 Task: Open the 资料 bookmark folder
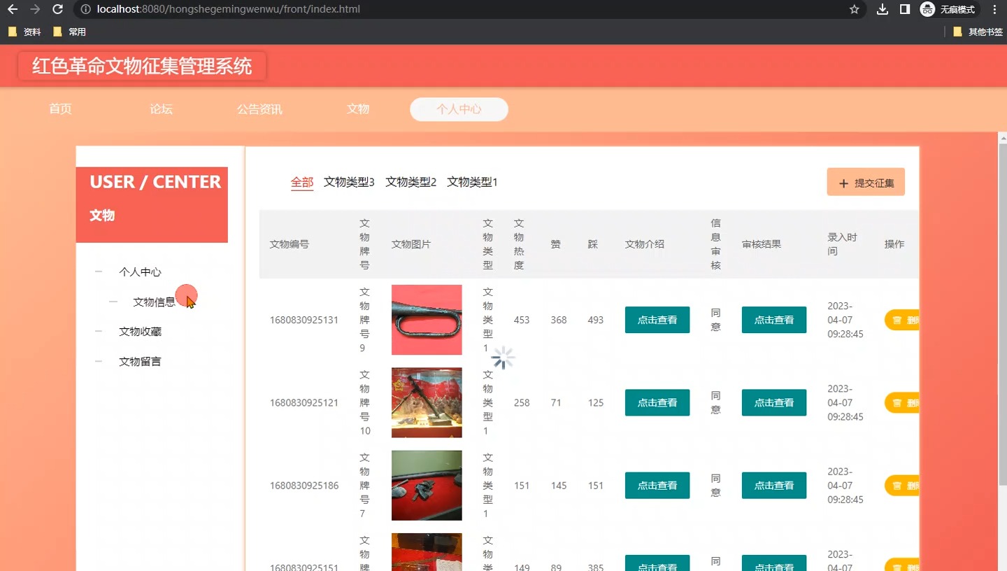[25, 31]
